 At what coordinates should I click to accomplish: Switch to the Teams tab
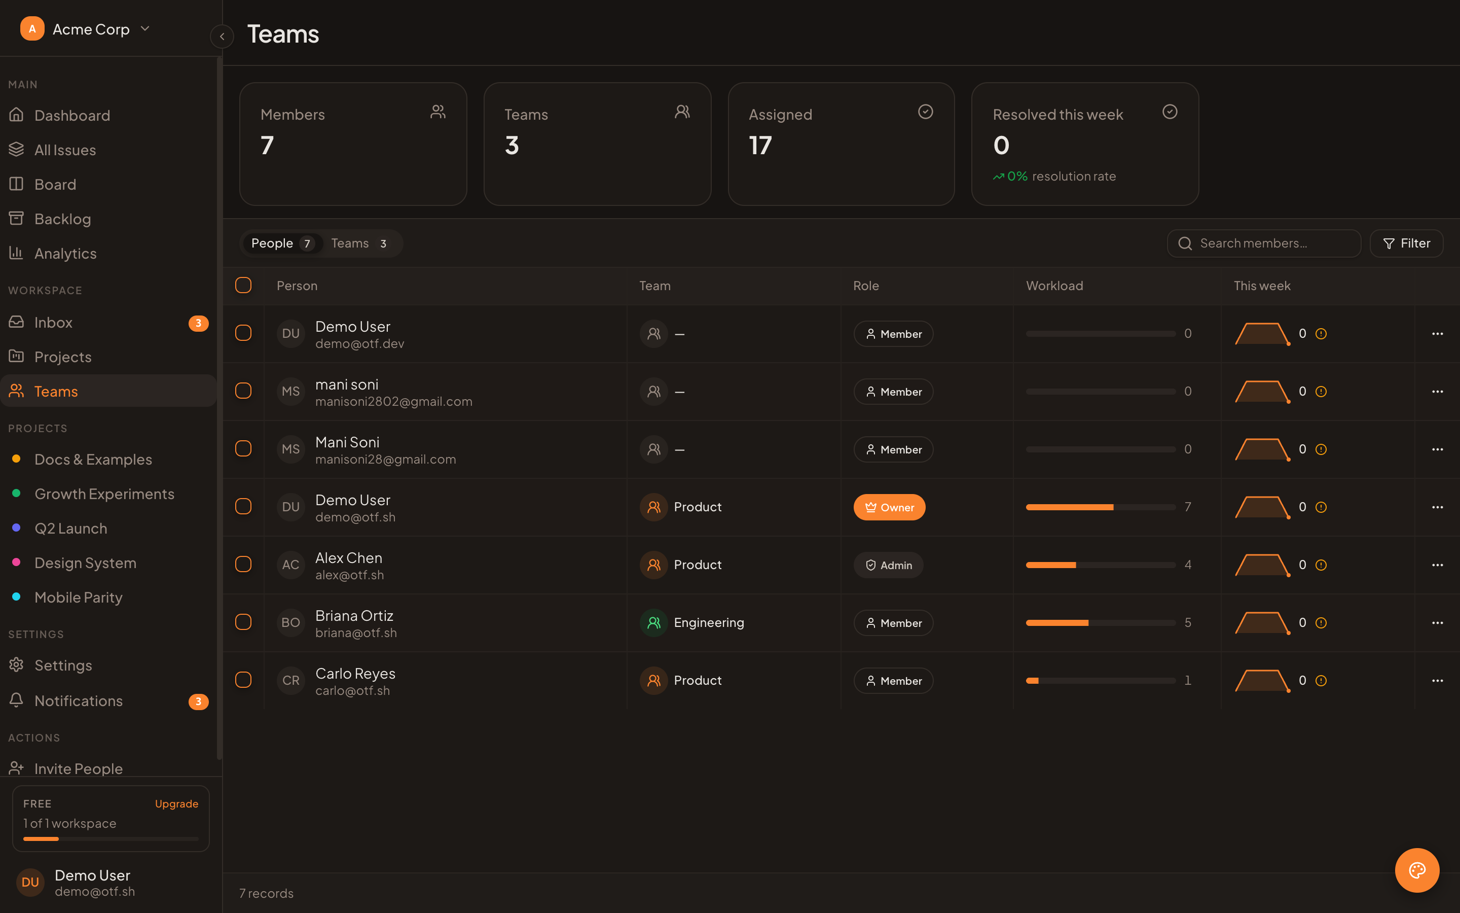(x=359, y=243)
